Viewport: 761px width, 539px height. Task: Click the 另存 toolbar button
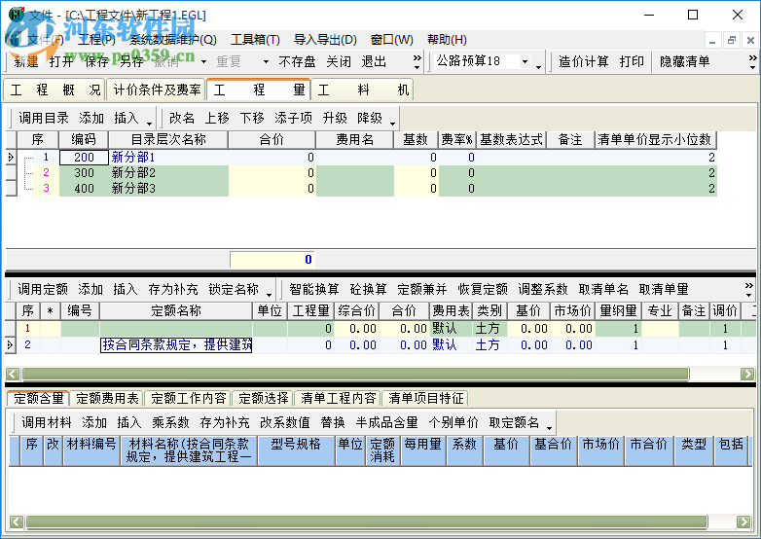point(131,61)
